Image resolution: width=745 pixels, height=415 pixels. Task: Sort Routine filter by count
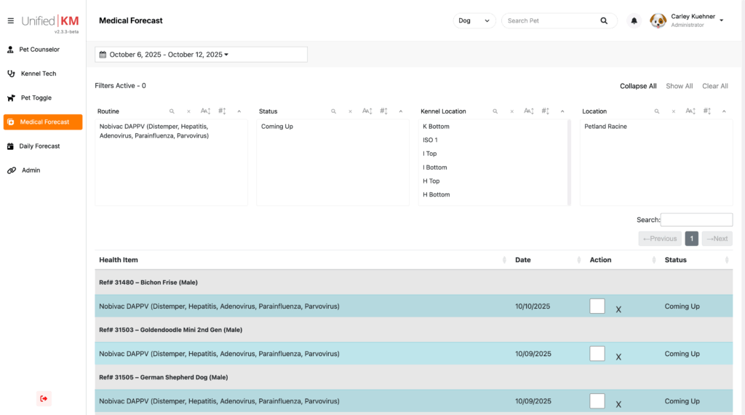(x=223, y=111)
